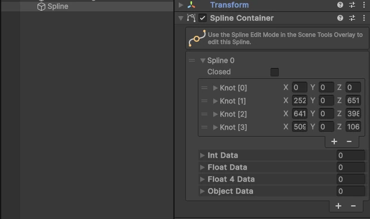
Task: Click the Float Data count field
Action: click(351, 167)
